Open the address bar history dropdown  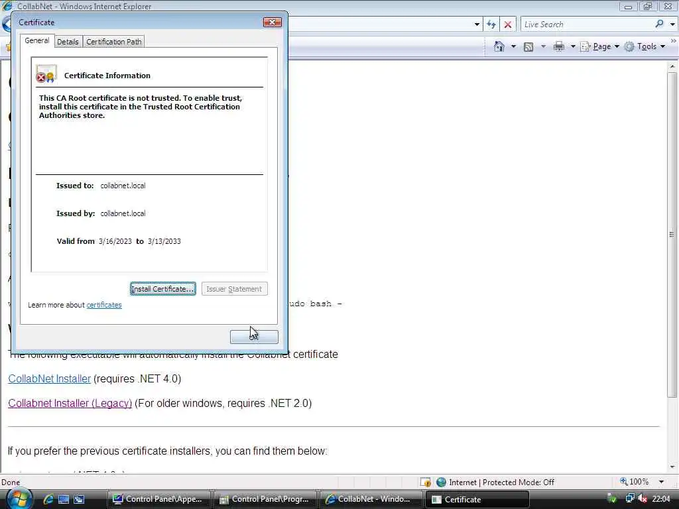[477, 25]
